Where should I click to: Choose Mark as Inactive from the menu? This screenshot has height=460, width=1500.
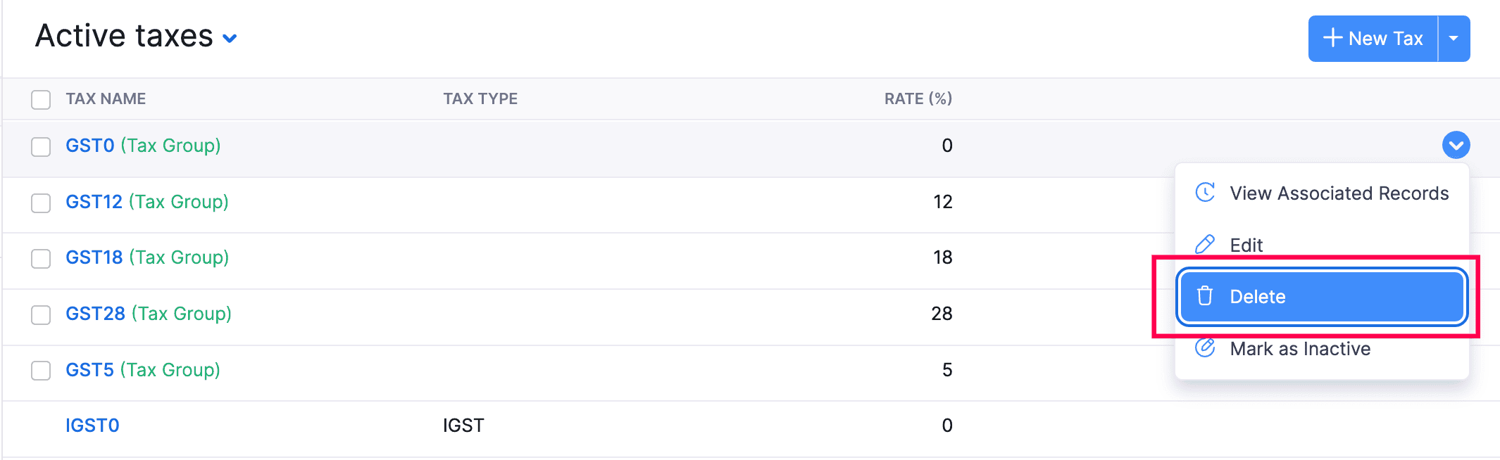(x=1299, y=349)
